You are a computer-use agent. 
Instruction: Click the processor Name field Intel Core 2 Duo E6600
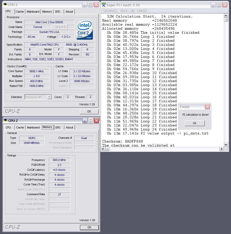49,22
